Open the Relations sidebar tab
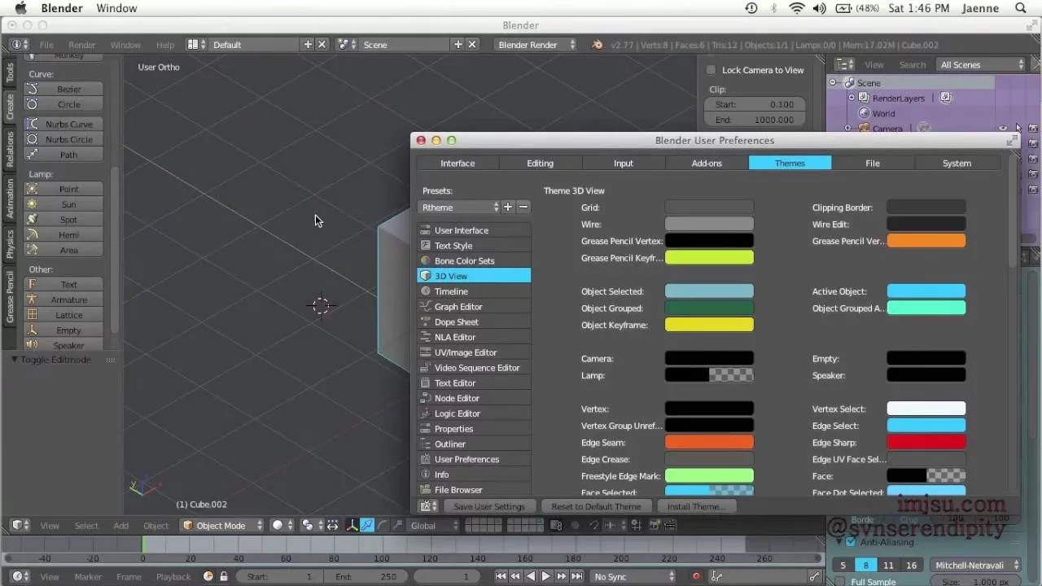This screenshot has height=586, width=1042. coord(10,149)
